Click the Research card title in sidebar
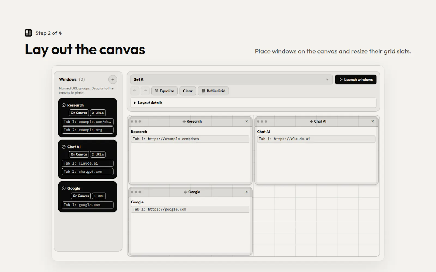Viewport: 436px width, 272px height. click(75, 105)
